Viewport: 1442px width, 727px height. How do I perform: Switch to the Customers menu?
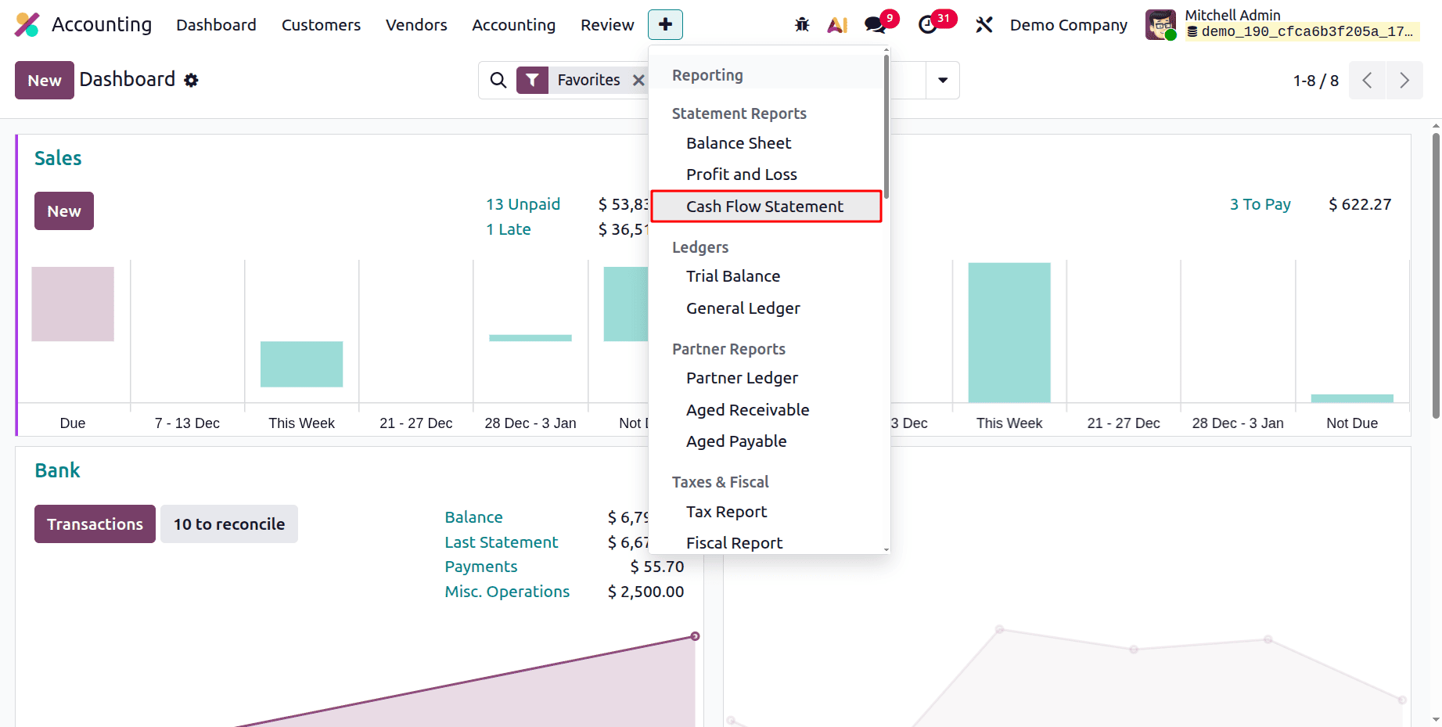coord(321,24)
